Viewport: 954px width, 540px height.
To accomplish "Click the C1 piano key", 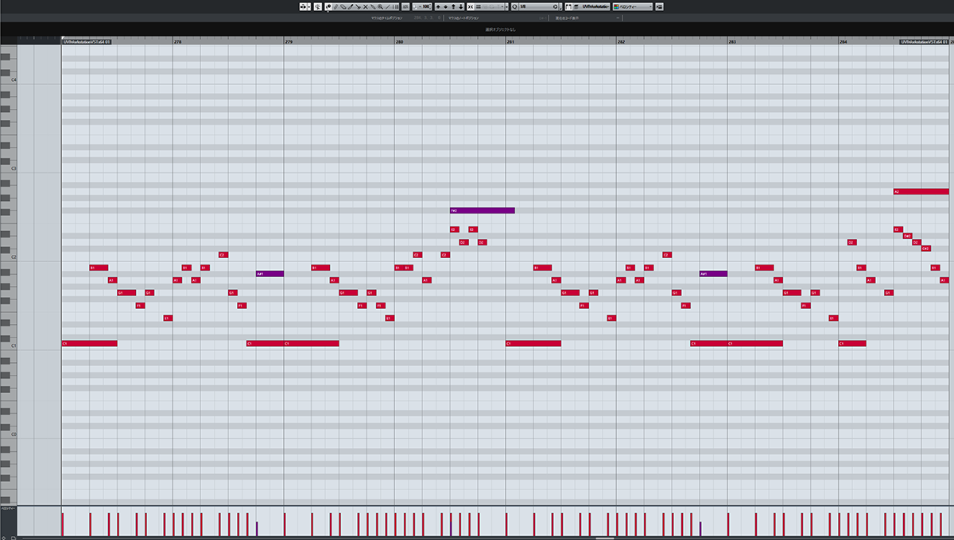I will click(8, 346).
